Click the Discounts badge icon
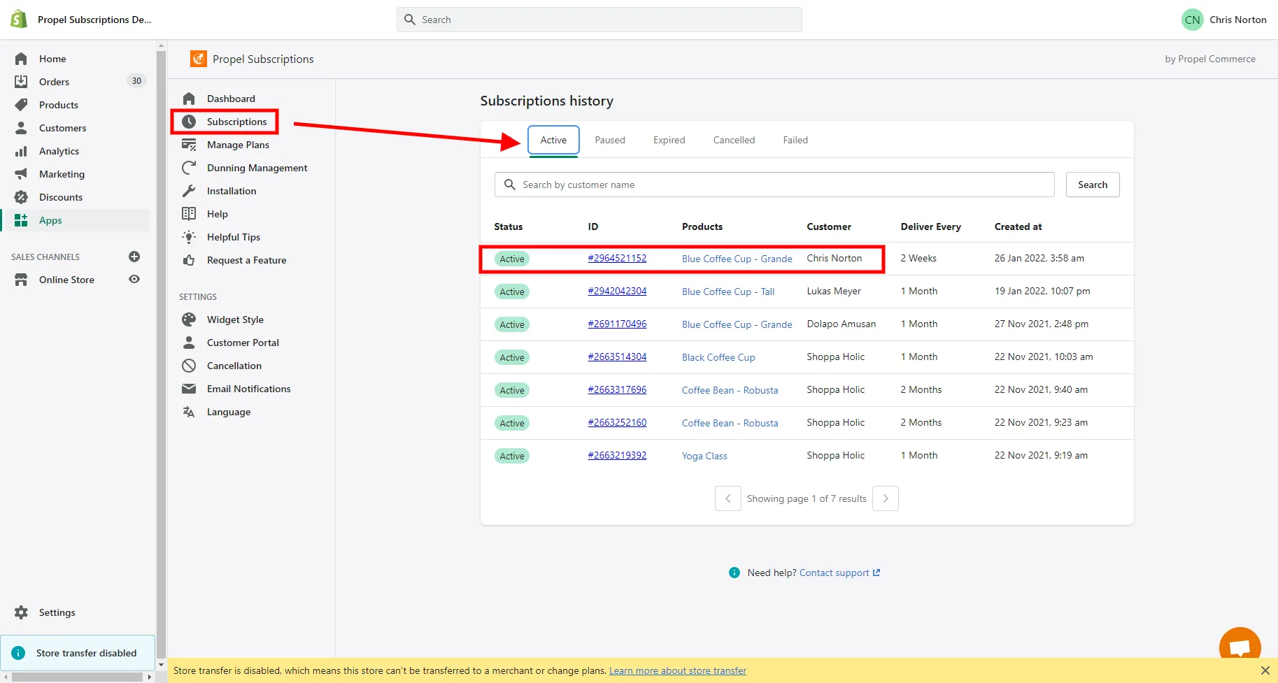1278x683 pixels. pyautogui.click(x=21, y=197)
